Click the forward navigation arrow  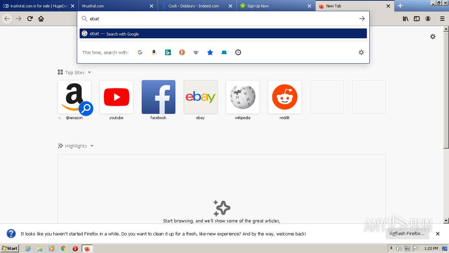click(x=19, y=19)
